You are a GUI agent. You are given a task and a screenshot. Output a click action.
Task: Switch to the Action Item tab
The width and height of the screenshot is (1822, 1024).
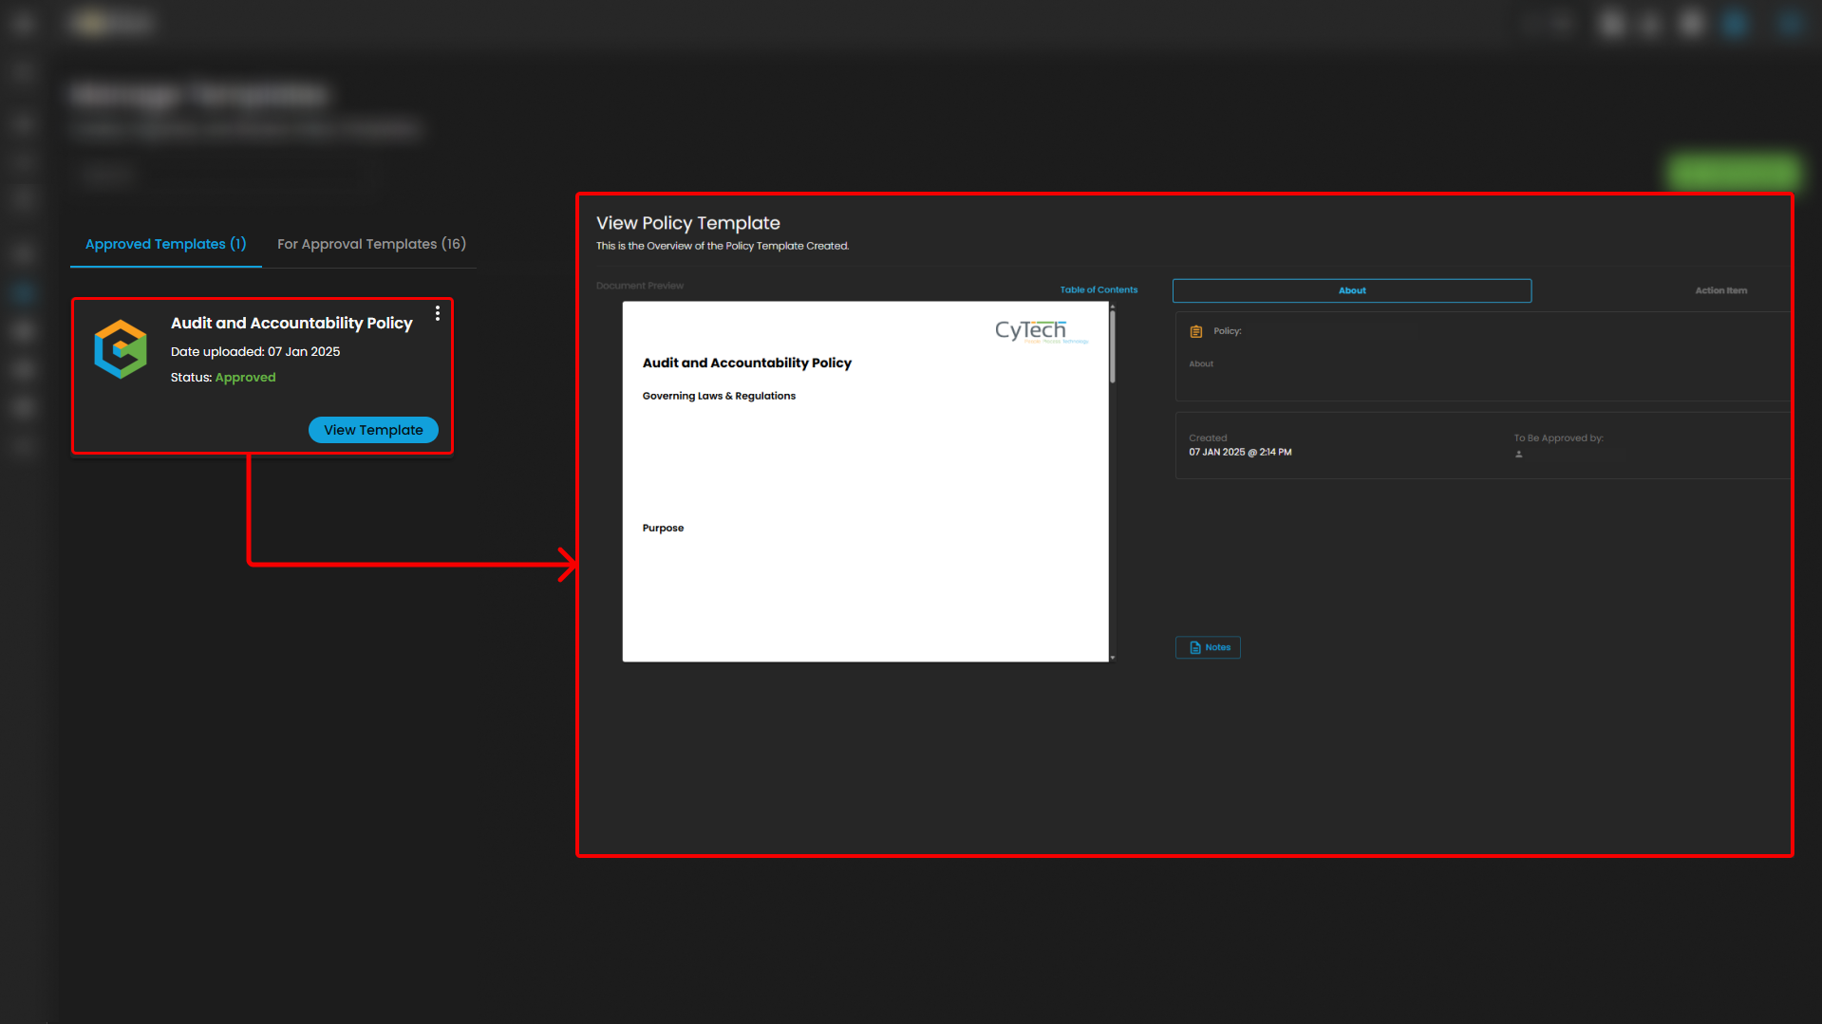click(x=1720, y=290)
